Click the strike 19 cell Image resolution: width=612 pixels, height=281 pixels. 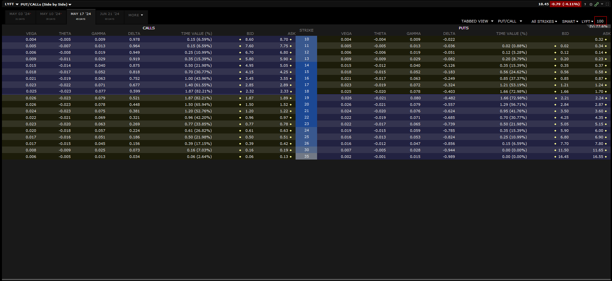point(306,98)
